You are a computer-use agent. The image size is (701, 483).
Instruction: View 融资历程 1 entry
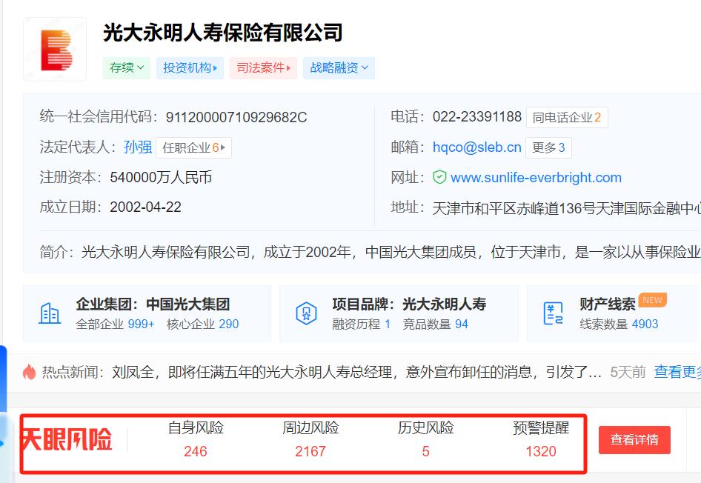point(361,324)
